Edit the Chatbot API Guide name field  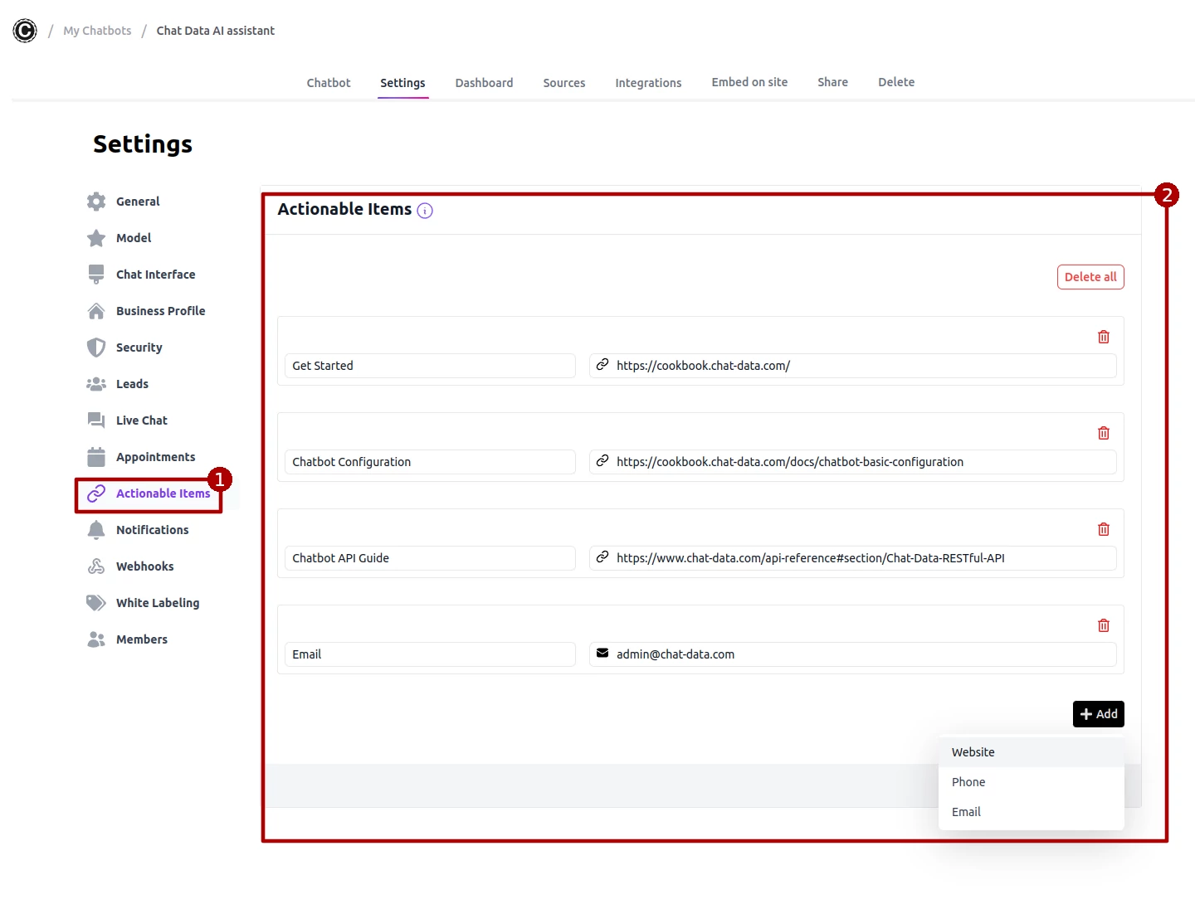tap(430, 558)
